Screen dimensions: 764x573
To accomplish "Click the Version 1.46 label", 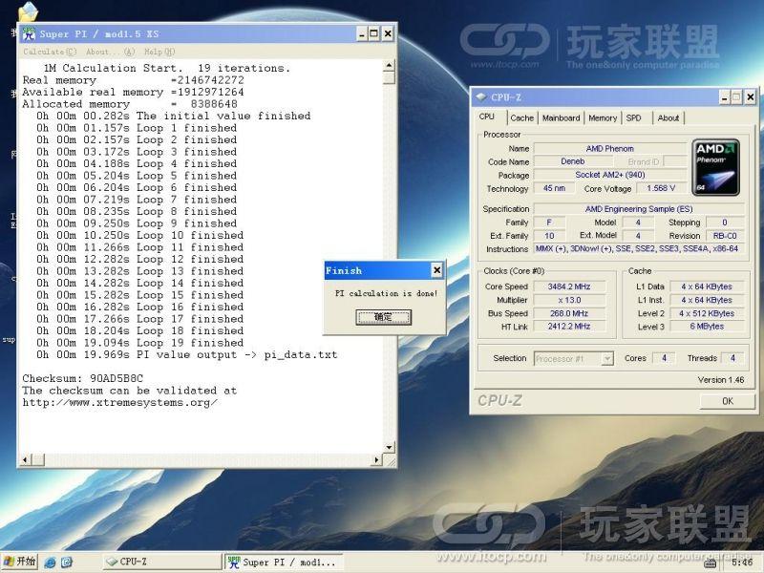I will point(721,380).
